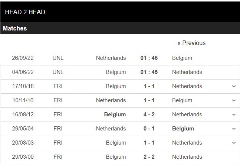The width and height of the screenshot is (240, 168).
Task: Select Netherlands home team on 26/09/22
Action: [x=111, y=58]
